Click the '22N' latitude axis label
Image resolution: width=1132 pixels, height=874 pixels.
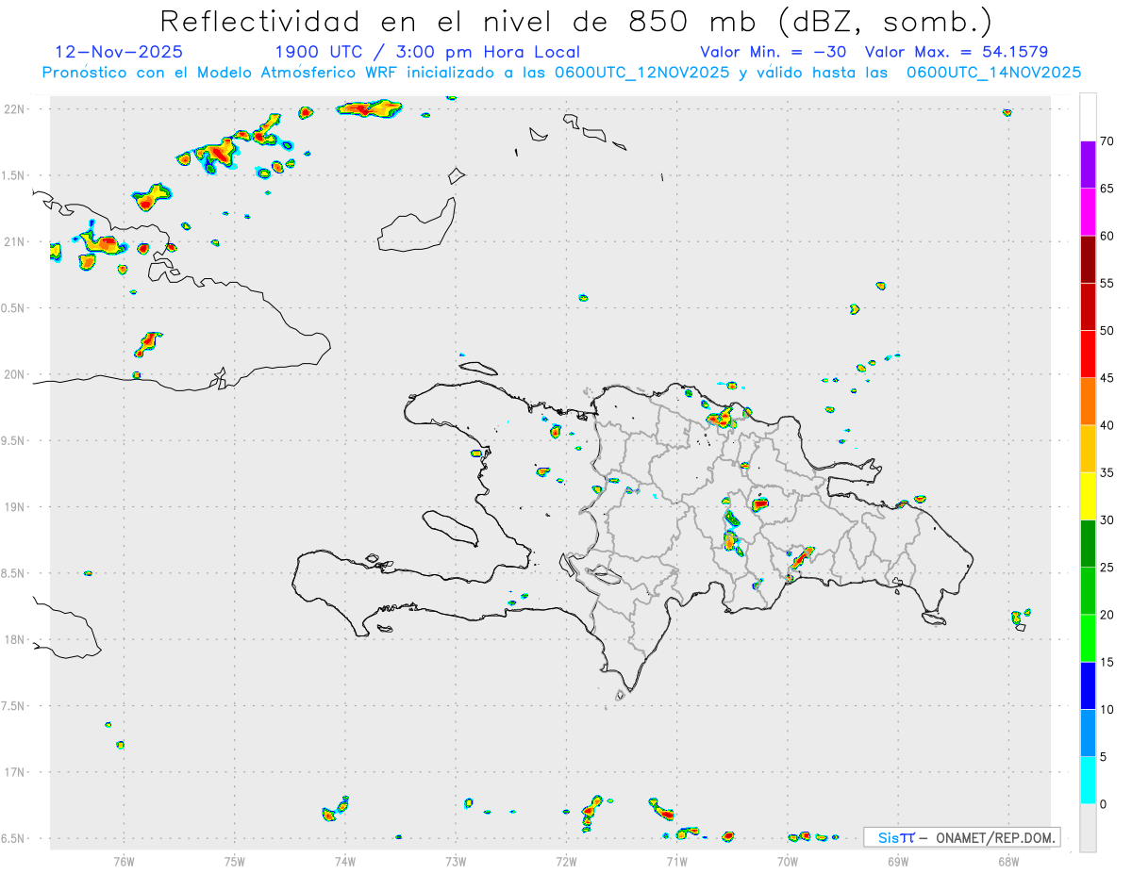tap(14, 109)
